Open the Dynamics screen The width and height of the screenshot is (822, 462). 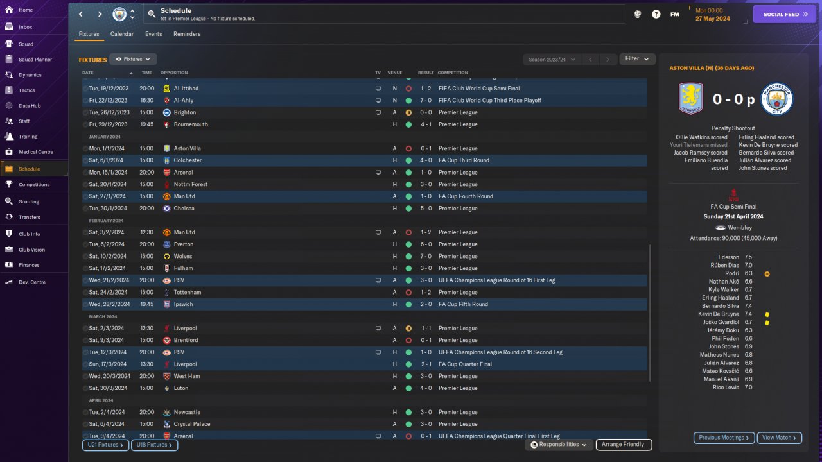(x=30, y=75)
